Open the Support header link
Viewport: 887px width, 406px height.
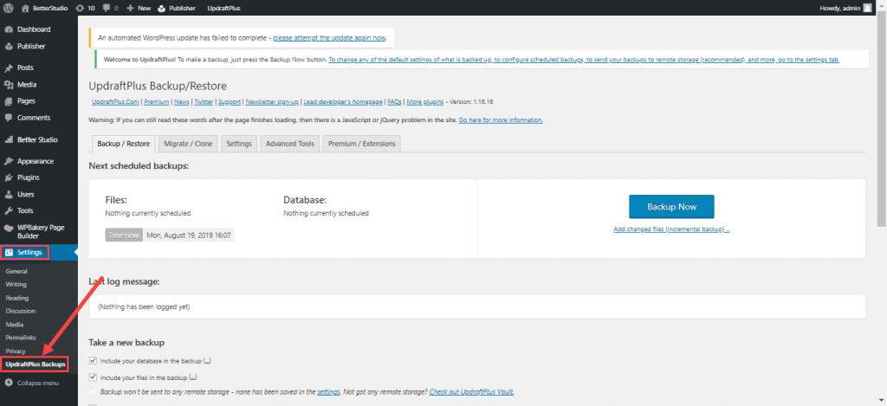[229, 102]
